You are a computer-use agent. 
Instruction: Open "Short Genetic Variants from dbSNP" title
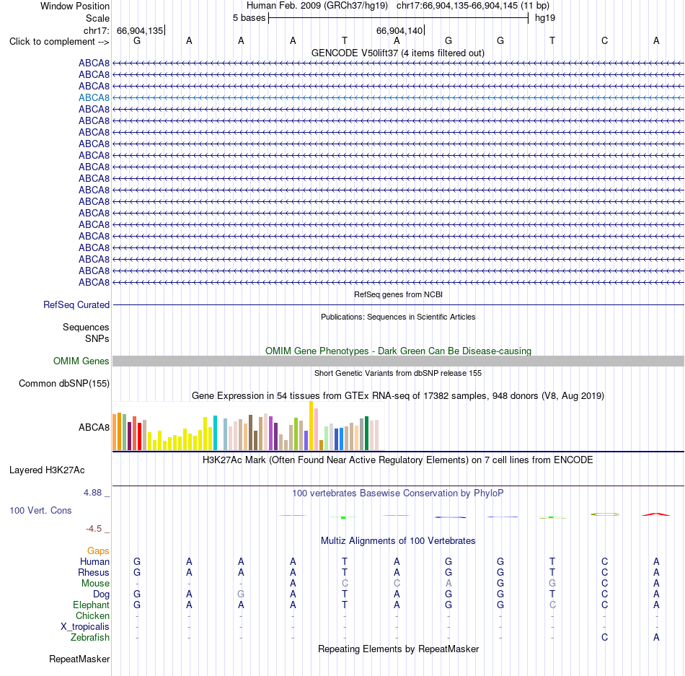(x=398, y=373)
